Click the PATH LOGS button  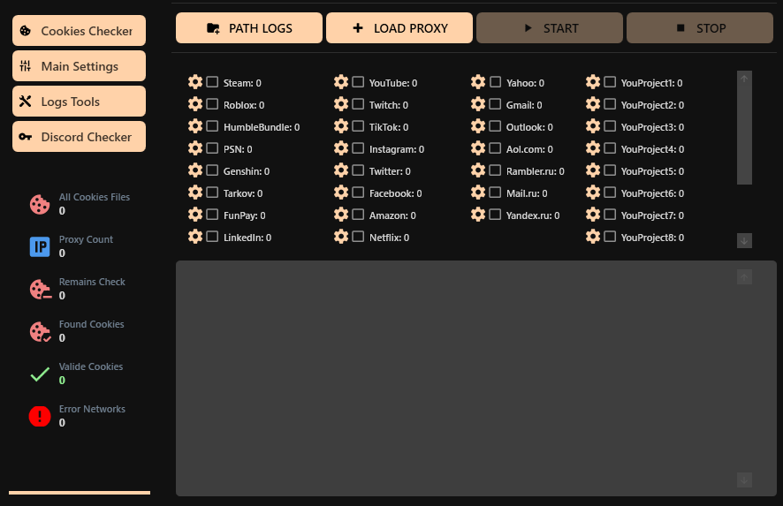click(x=249, y=28)
